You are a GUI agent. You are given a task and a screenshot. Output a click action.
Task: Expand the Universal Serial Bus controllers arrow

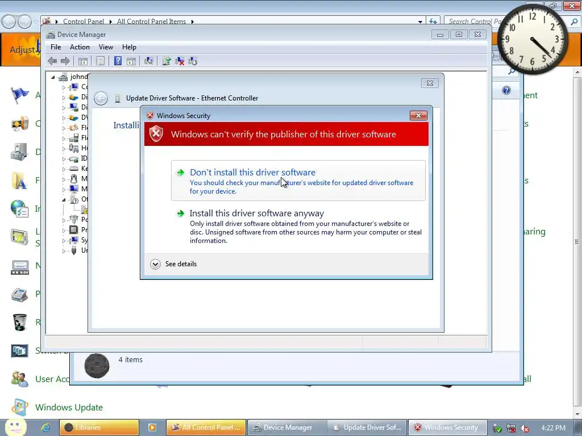[64, 250]
